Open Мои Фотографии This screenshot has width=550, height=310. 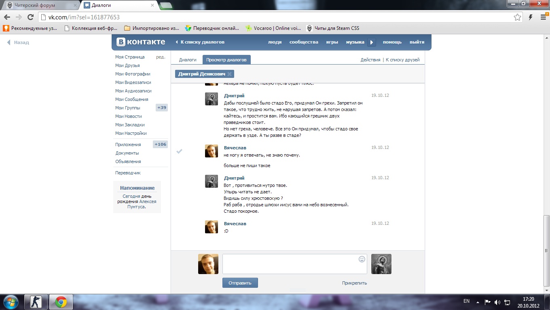pyautogui.click(x=133, y=74)
